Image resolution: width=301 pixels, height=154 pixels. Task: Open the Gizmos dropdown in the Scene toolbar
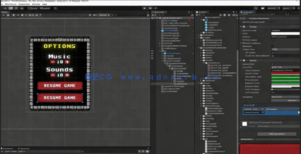[x=104, y=15]
